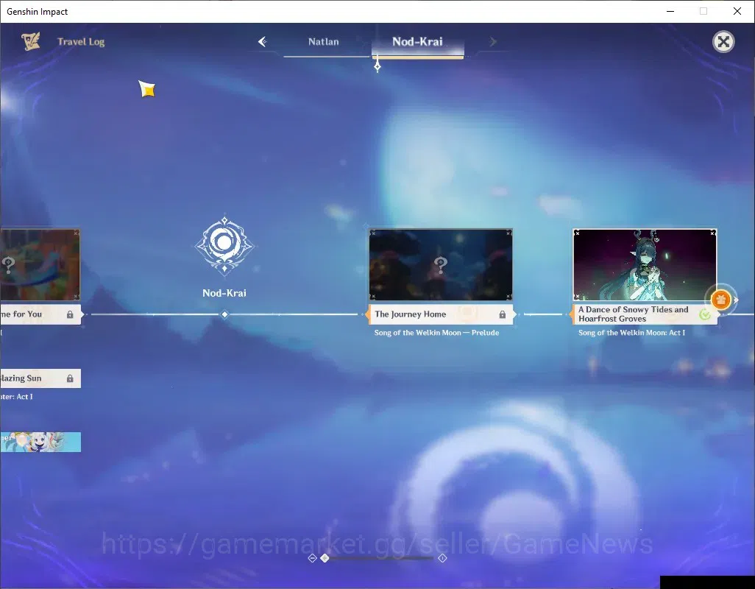This screenshot has height=589, width=755.
Task: Click the Paimon banner at left
Action: tap(40, 442)
